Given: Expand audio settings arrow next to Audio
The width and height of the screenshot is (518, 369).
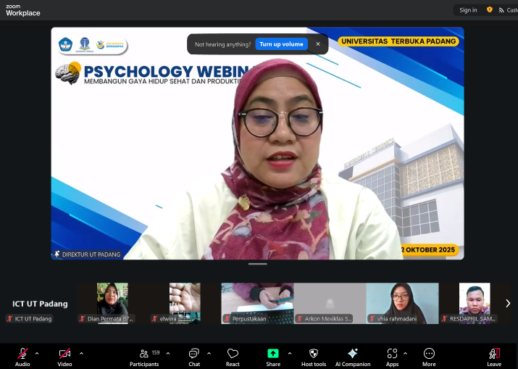Looking at the screenshot, I should 37,353.
